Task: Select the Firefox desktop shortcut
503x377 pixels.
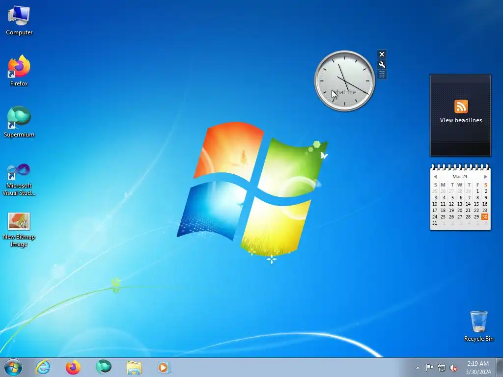Action: pyautogui.click(x=19, y=71)
